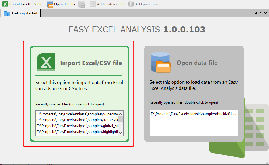Click the Add pivot table icon
This screenshot has width=269, height=165.
(131, 4)
